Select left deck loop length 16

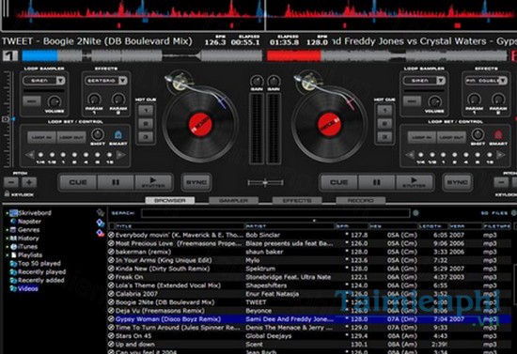pos(109,155)
